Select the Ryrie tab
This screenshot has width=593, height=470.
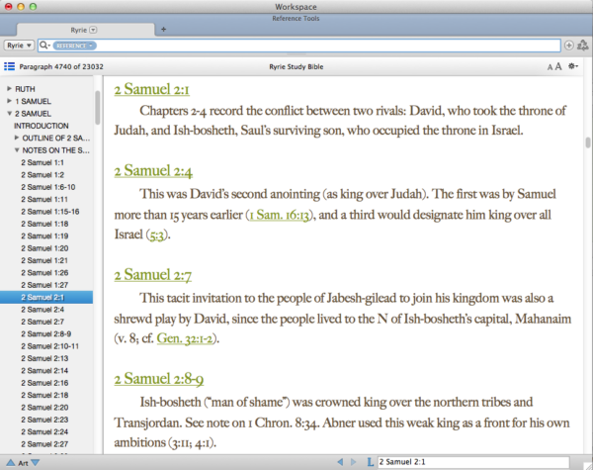tap(85, 30)
